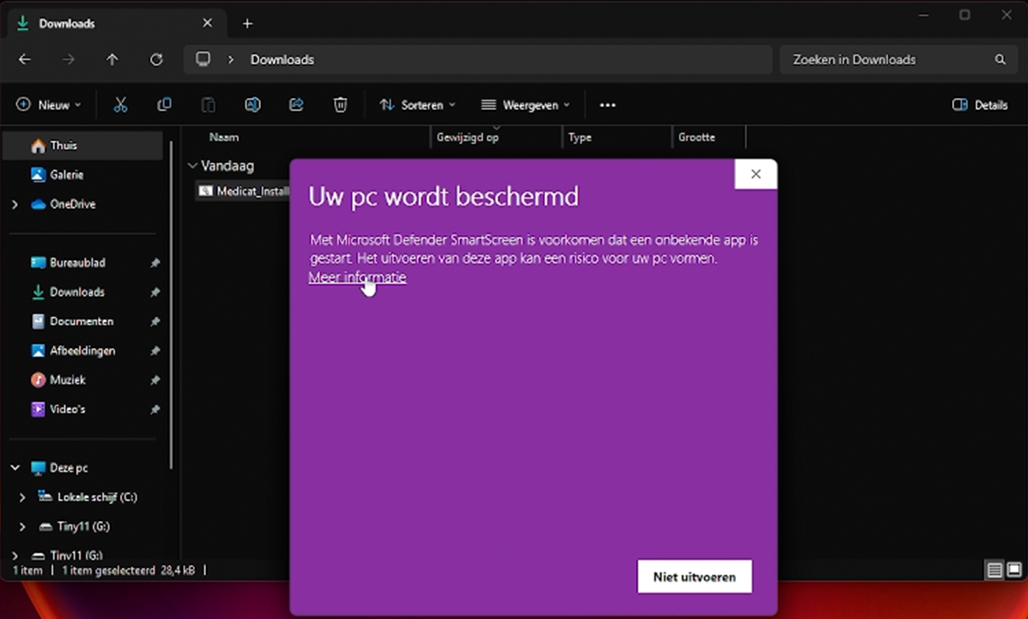Screen dimensions: 1028x619
Task: Select the Downloads tab
Action: point(115,24)
